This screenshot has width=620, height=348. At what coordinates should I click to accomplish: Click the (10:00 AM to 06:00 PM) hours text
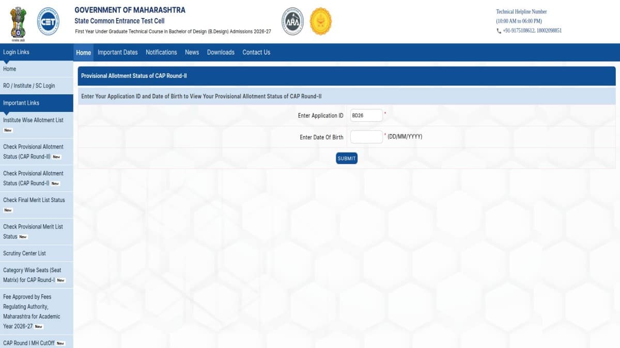pos(519,21)
